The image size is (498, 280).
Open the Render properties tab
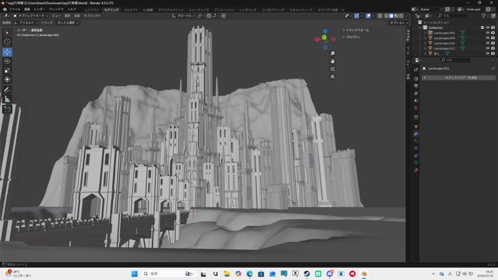[x=416, y=78]
